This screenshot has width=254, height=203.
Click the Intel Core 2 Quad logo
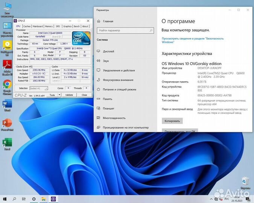click(81, 38)
